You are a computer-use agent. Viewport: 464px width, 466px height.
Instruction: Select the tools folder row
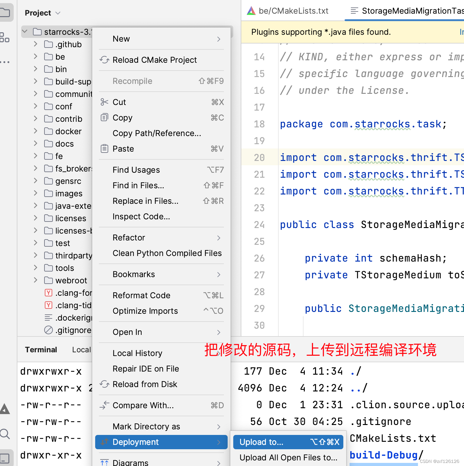pyautogui.click(x=56, y=268)
